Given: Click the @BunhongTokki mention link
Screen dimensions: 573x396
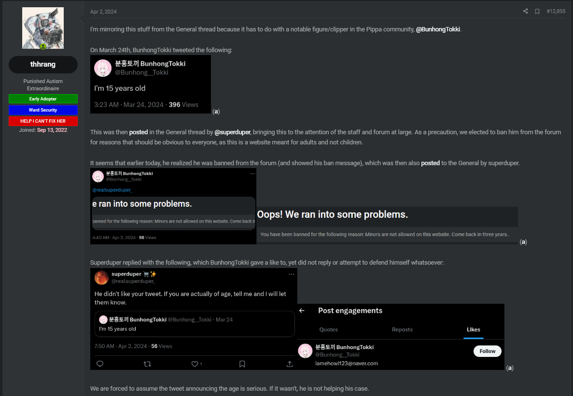Looking at the screenshot, I should [438, 29].
